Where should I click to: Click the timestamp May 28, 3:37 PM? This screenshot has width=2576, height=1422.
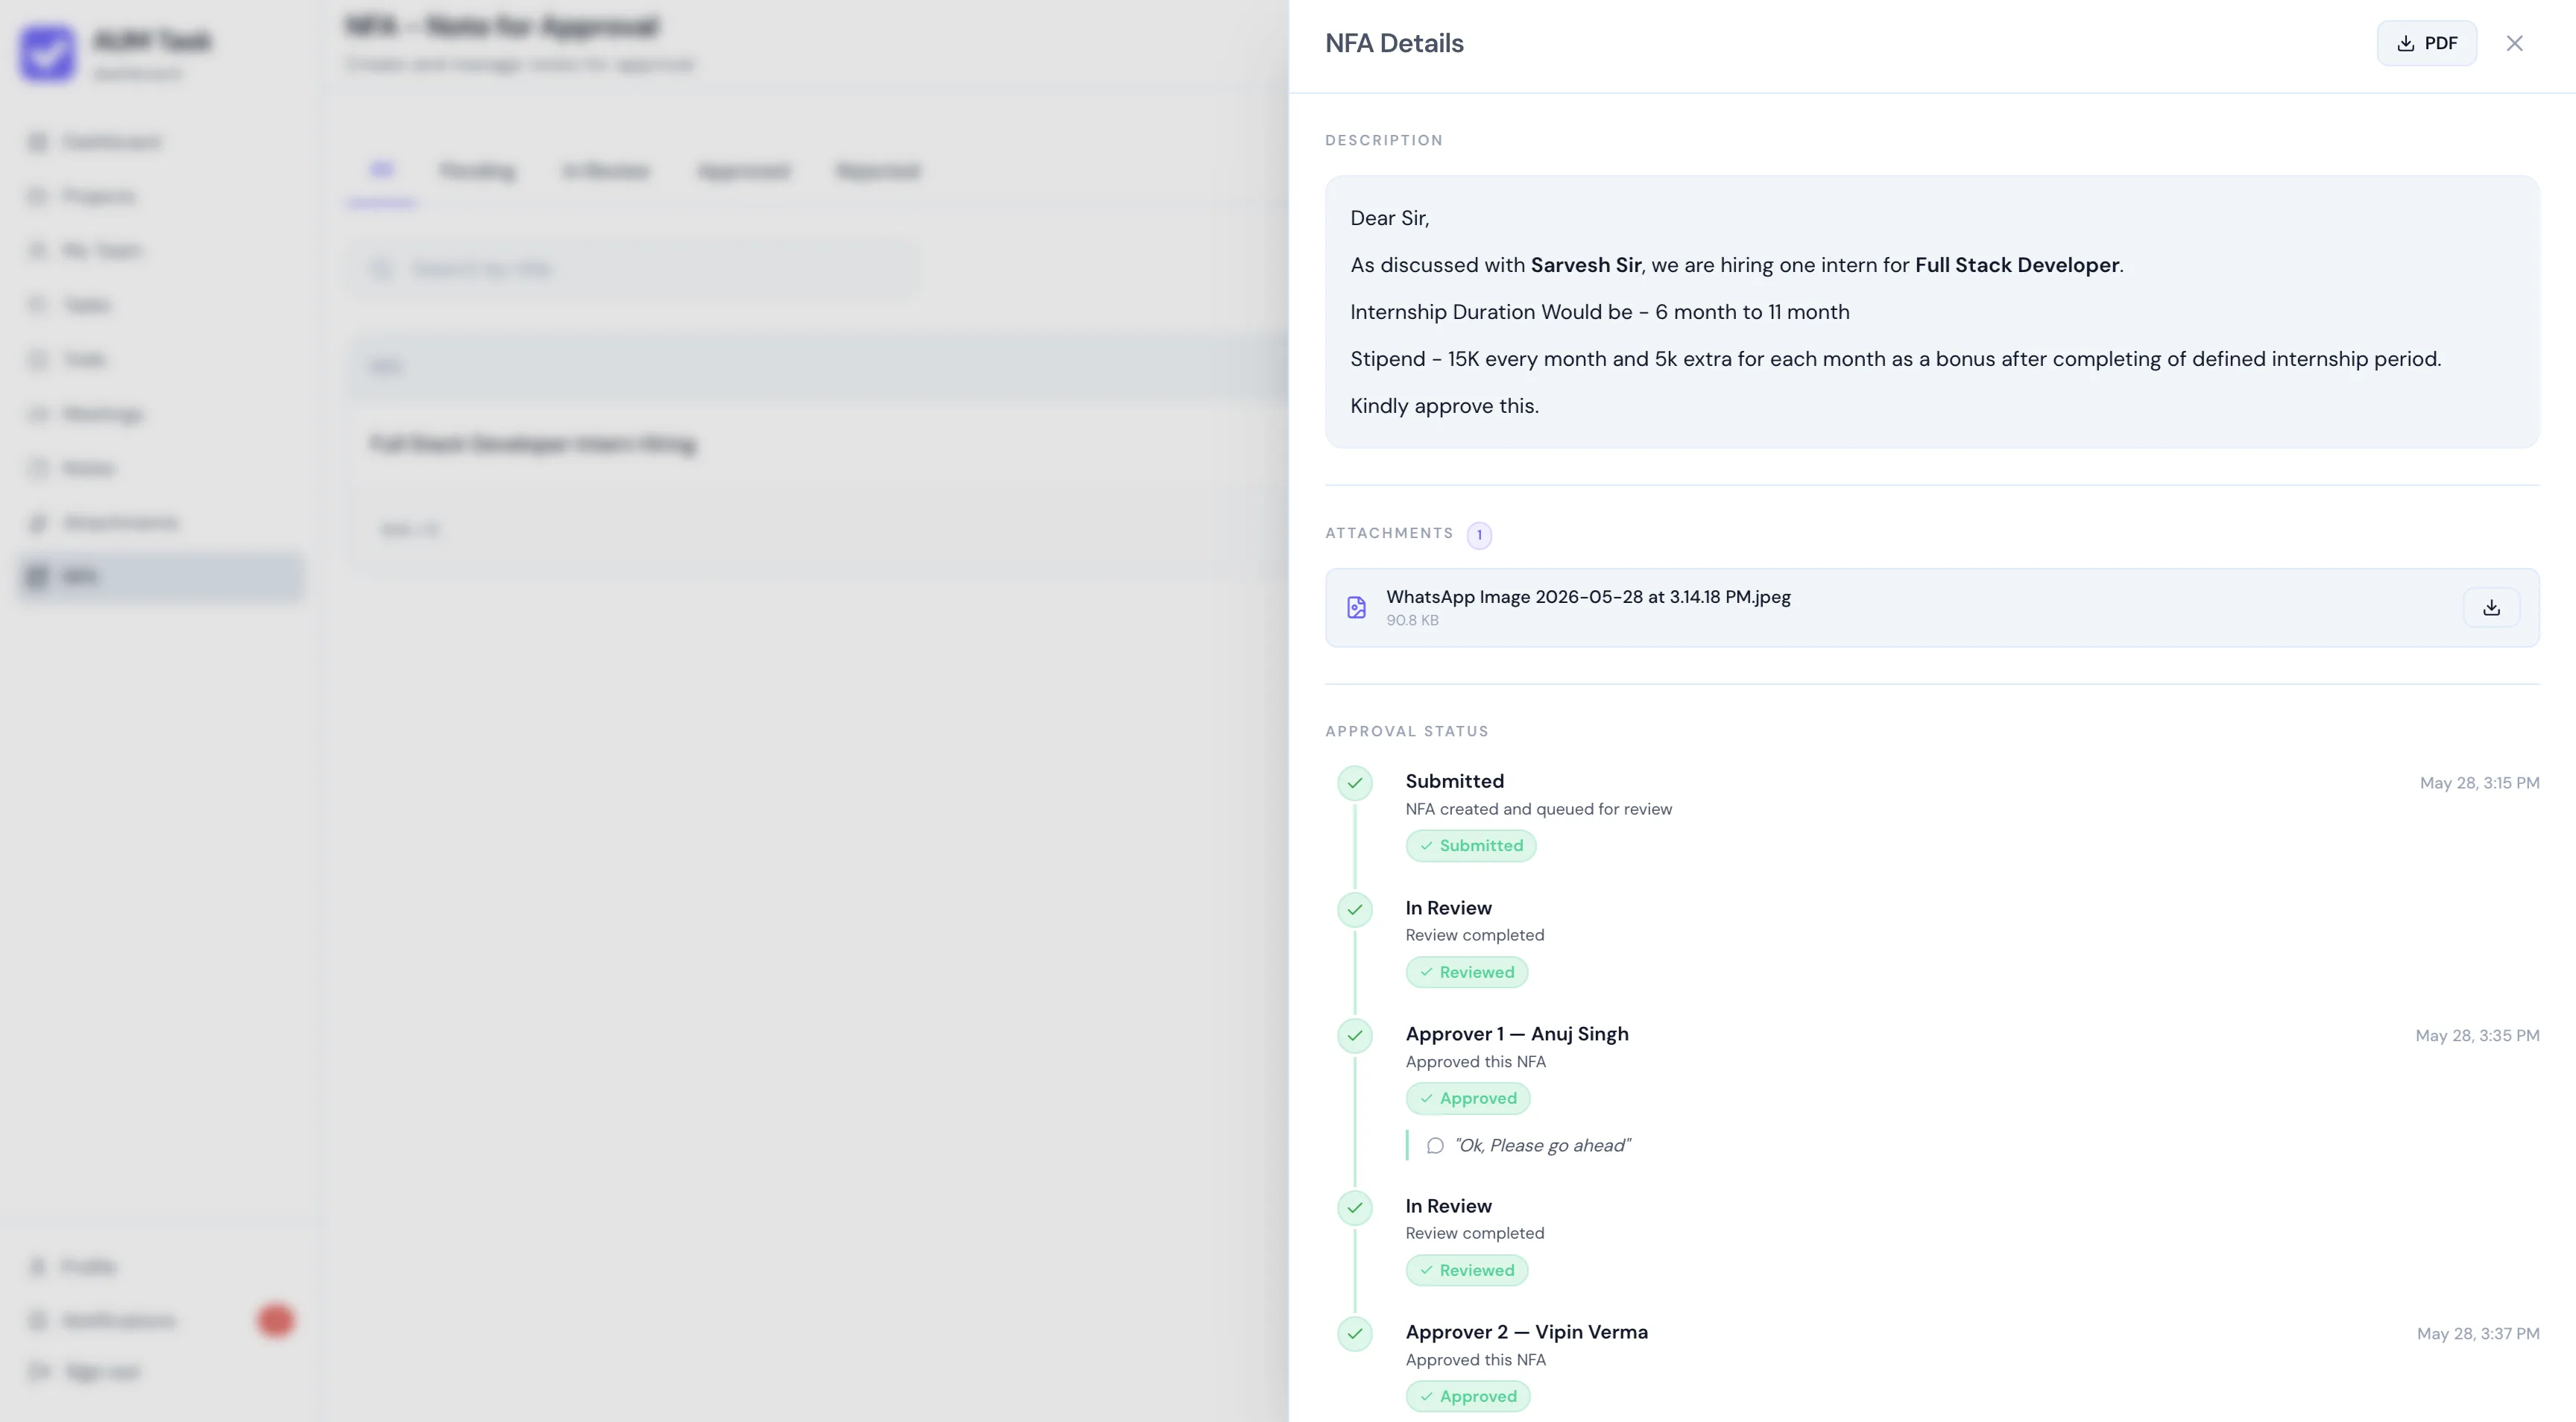[2478, 1334]
